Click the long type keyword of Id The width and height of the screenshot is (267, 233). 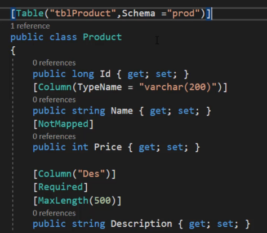tap(83, 74)
